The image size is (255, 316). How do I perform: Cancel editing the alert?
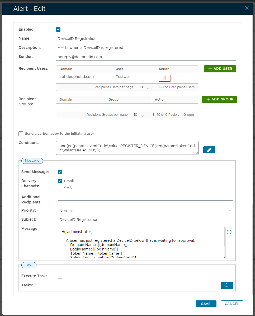pos(232,304)
